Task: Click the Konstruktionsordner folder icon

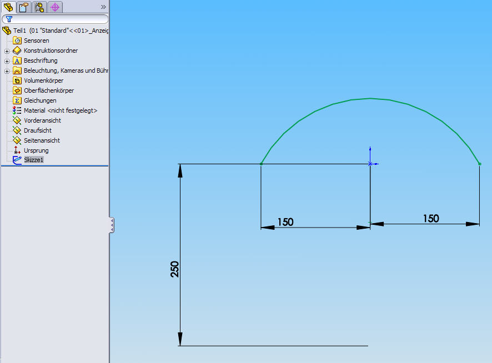Action: click(17, 51)
